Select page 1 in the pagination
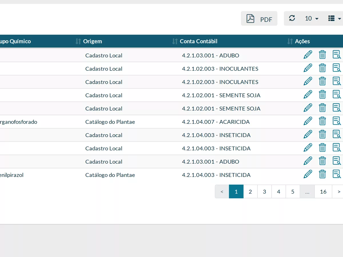The image size is (343, 257). coord(236,192)
